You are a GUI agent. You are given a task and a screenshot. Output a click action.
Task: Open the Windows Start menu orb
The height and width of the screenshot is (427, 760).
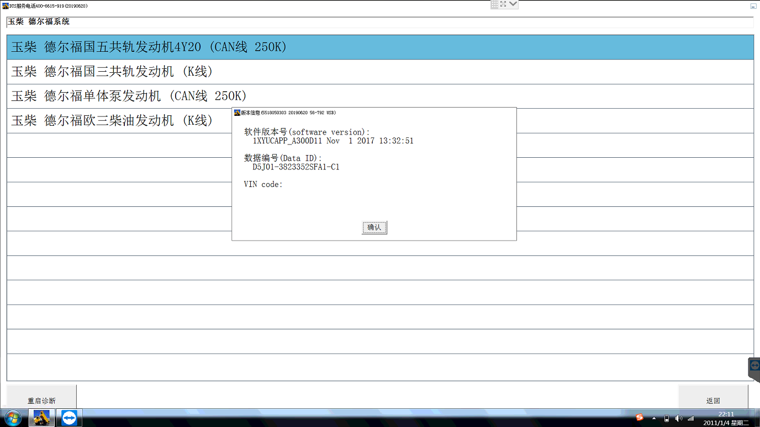click(x=12, y=418)
